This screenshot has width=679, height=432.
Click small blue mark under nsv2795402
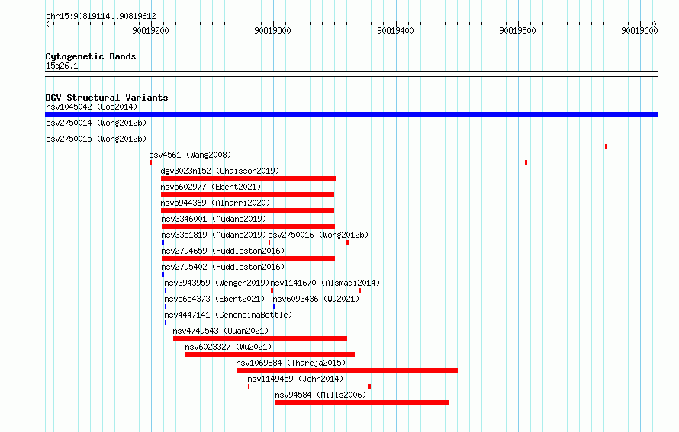(163, 274)
